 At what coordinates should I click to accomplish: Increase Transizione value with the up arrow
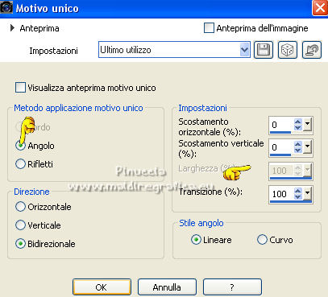pos(297,191)
